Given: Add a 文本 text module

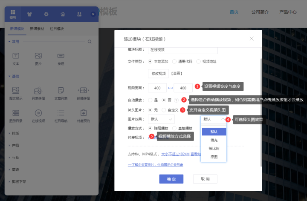Looking at the screenshot, I should 16,59.
